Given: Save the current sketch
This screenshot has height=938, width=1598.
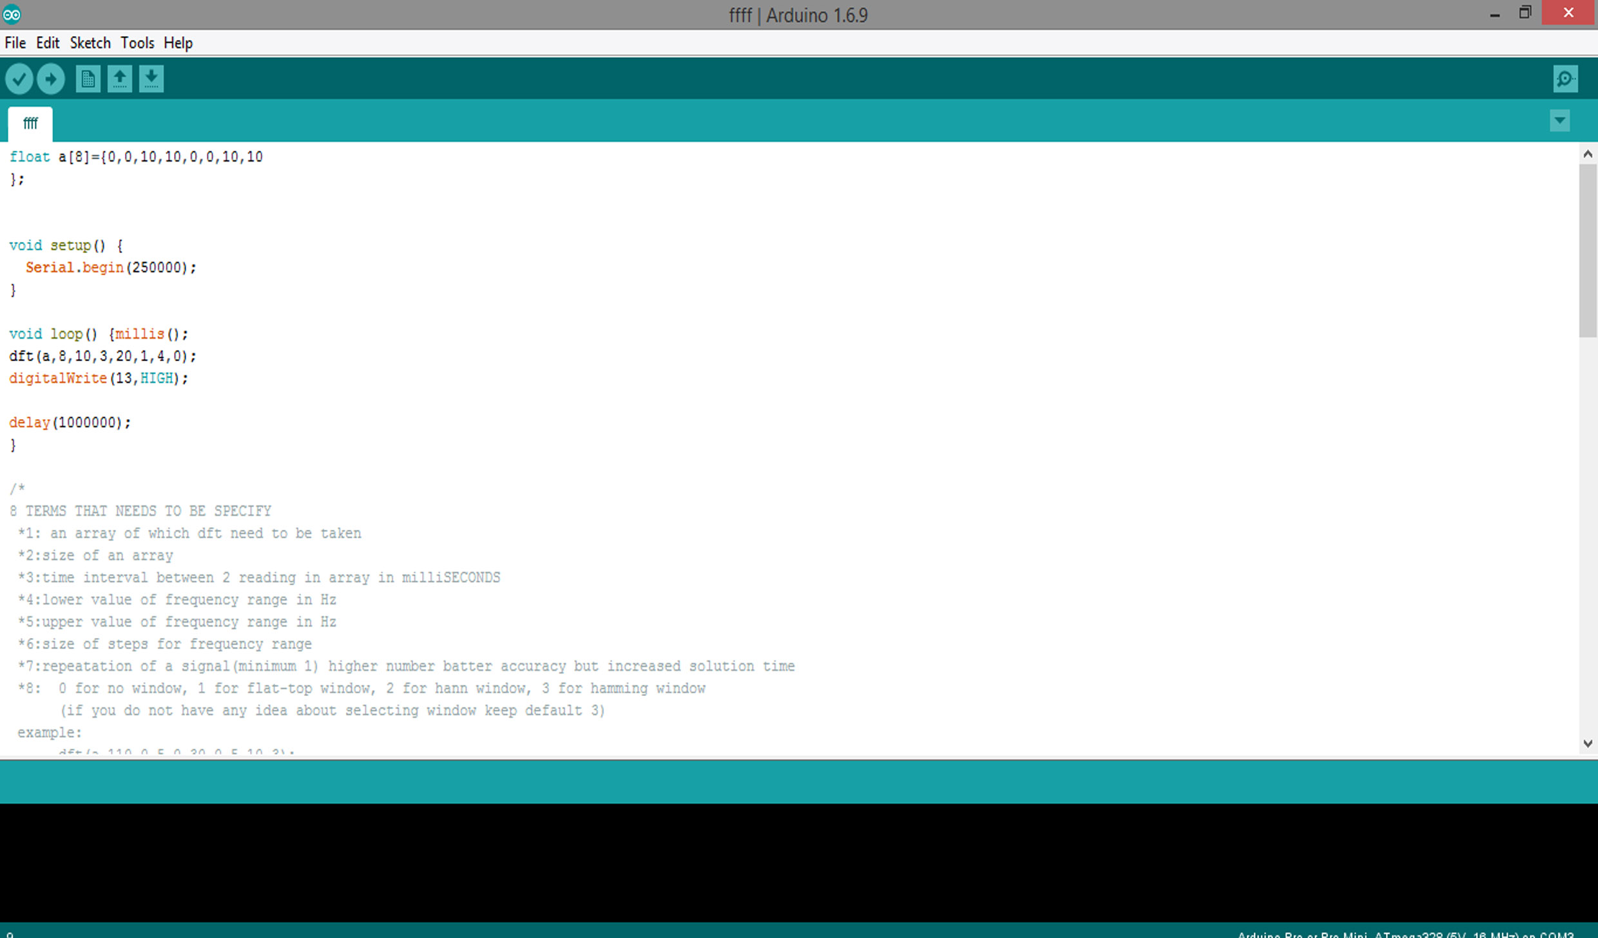Looking at the screenshot, I should click(x=151, y=79).
